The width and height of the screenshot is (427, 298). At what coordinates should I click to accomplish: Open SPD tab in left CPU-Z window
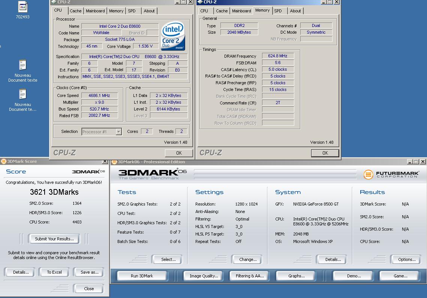click(132, 11)
